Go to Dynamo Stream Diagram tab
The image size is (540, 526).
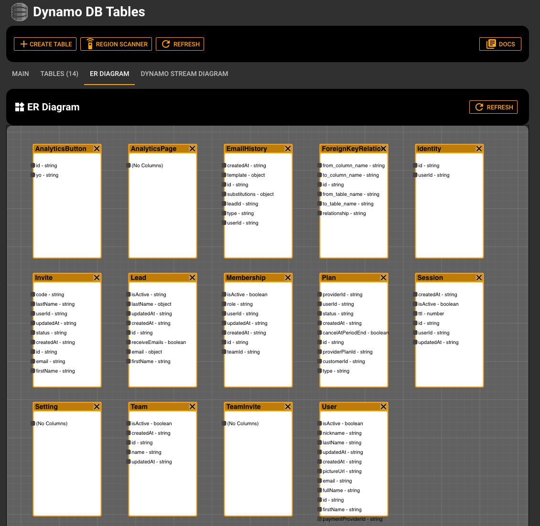pyautogui.click(x=184, y=74)
